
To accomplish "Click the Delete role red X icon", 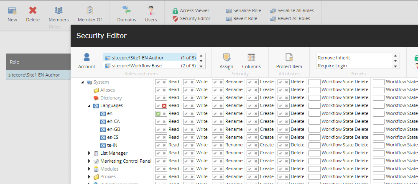I will (33, 11).
